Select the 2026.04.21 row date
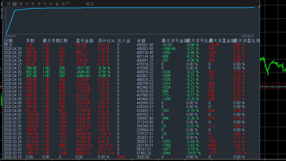 [12, 68]
